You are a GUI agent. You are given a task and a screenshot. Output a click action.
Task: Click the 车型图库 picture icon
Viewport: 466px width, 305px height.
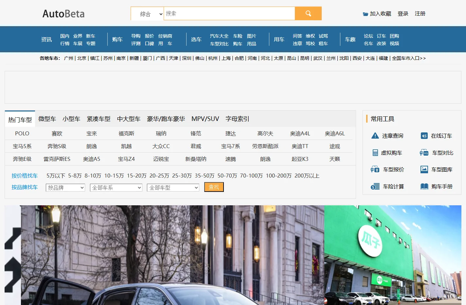424,169
